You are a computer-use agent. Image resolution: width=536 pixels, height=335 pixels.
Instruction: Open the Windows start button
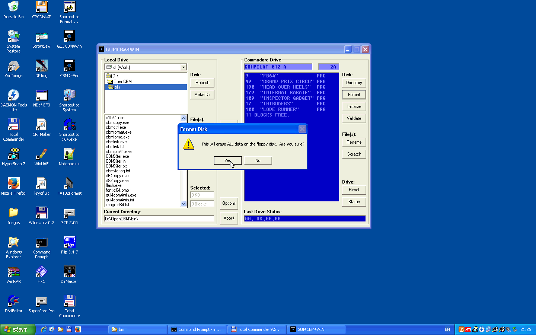point(17,329)
